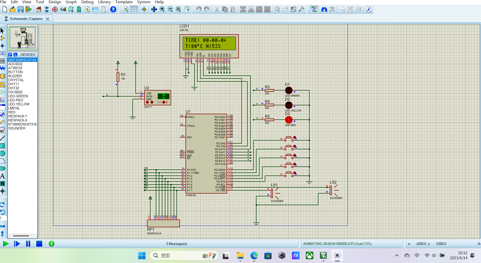Open the Library menu
This screenshot has width=481, height=263.
104,2
